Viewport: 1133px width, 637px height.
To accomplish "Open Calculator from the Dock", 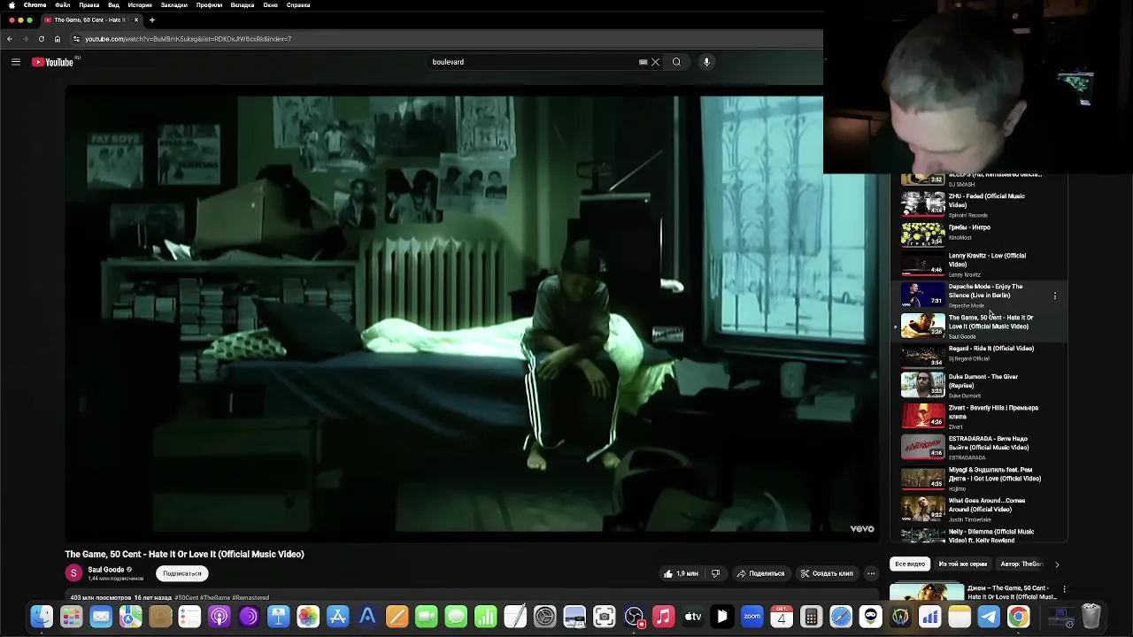I will pos(811,617).
